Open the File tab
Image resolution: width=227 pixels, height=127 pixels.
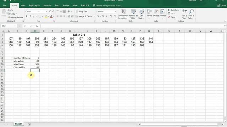[x=5, y=6]
